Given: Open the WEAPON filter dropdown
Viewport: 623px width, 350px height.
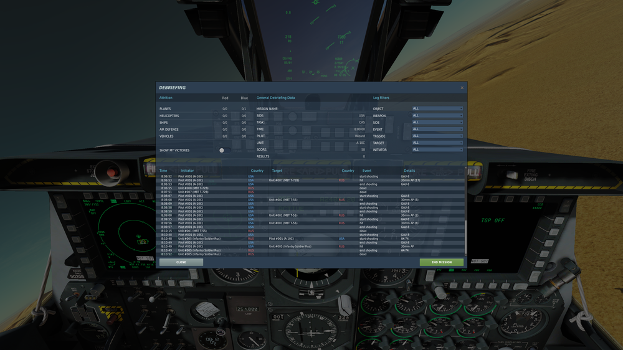Looking at the screenshot, I should tap(437, 115).
